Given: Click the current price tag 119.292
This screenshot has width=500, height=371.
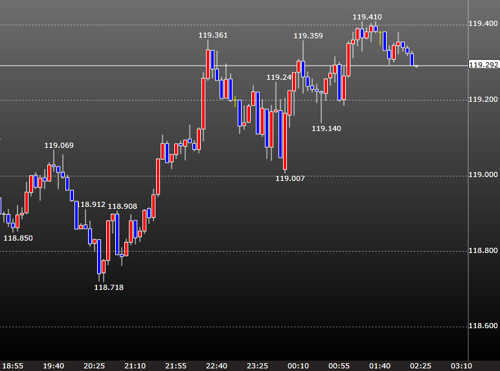Looking at the screenshot, I should tap(483, 65).
